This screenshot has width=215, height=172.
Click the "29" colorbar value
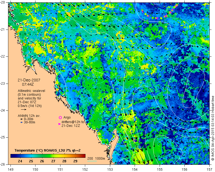point(75,161)
